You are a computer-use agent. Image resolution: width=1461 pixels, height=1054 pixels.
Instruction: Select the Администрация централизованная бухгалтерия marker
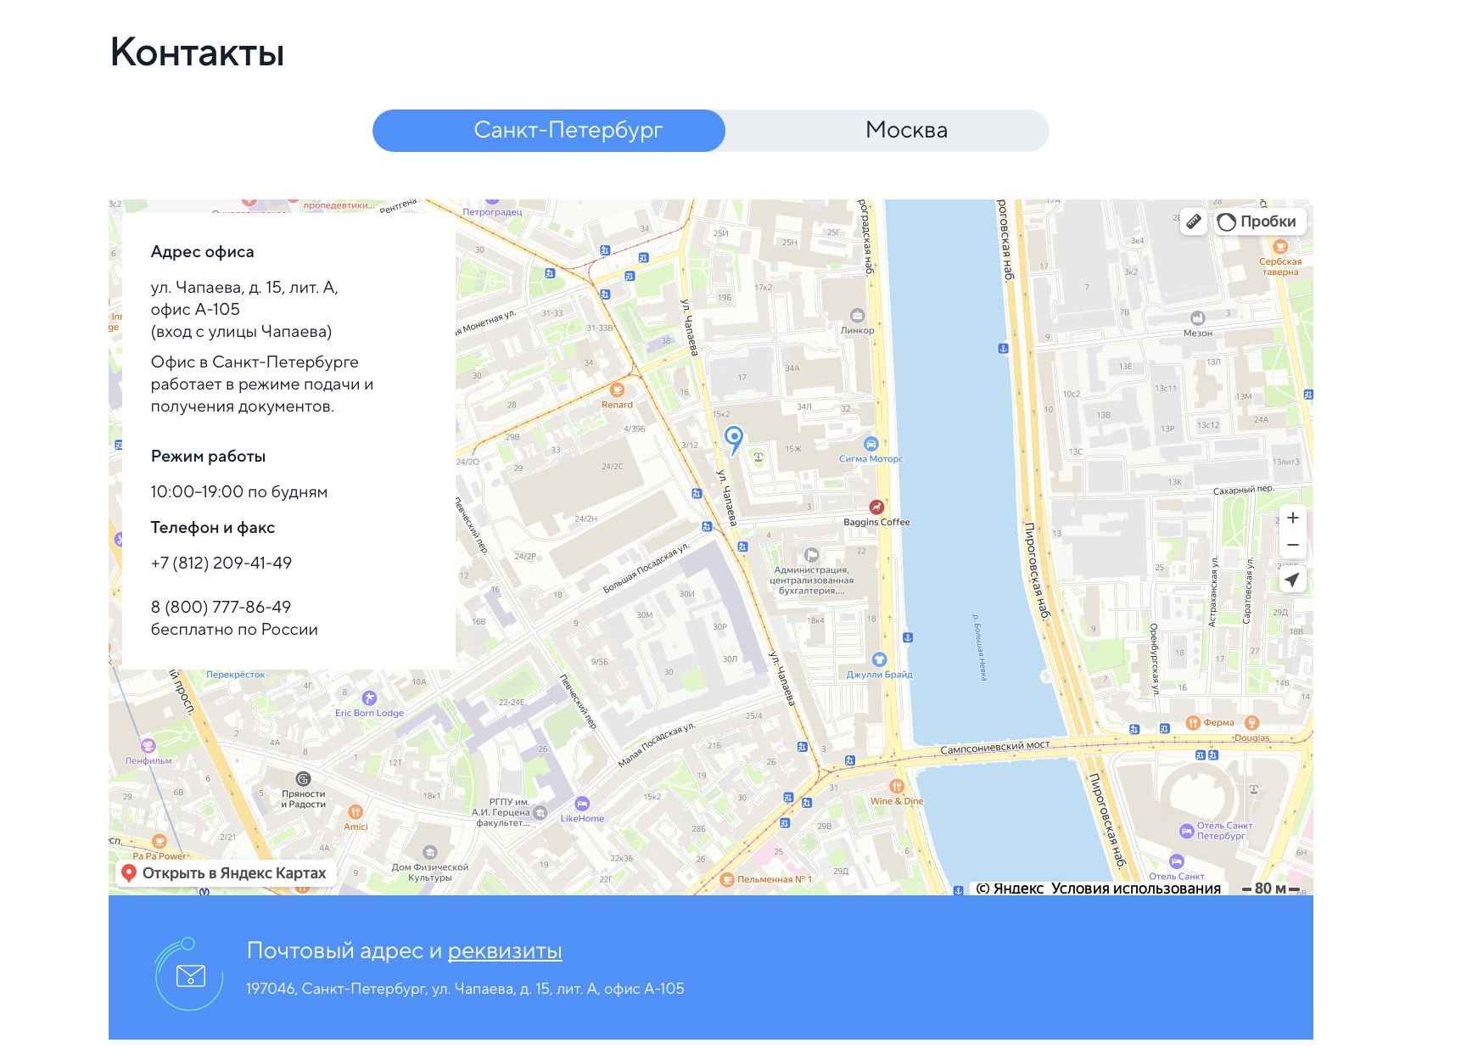(x=811, y=556)
